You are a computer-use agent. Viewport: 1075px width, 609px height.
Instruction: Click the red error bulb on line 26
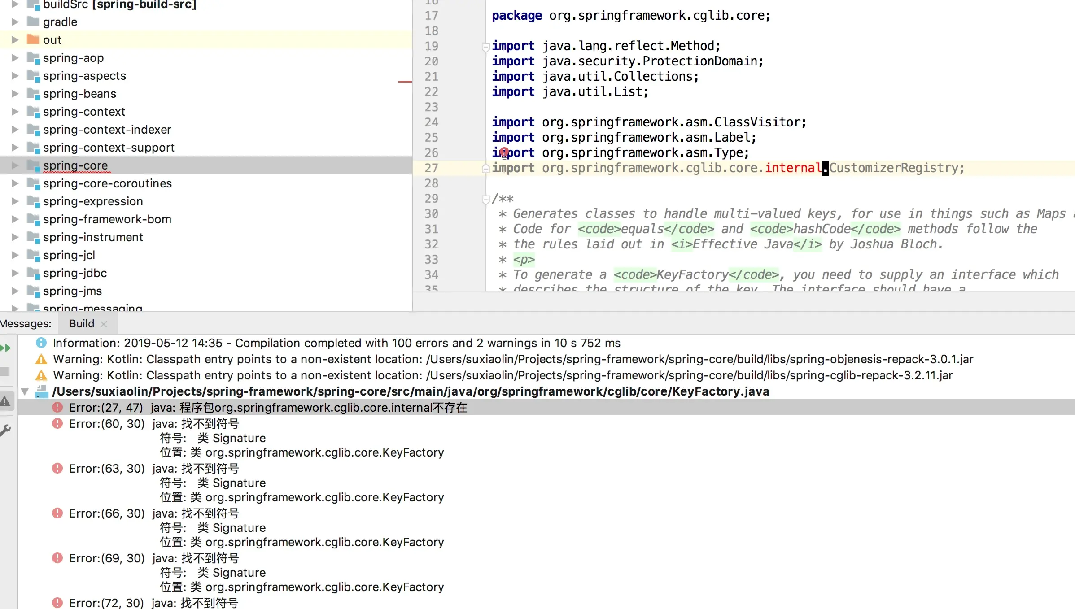tap(504, 152)
